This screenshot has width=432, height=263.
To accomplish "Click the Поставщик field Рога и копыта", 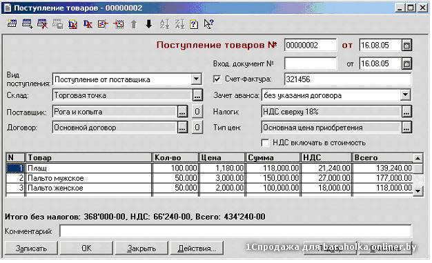I will click(x=115, y=111).
